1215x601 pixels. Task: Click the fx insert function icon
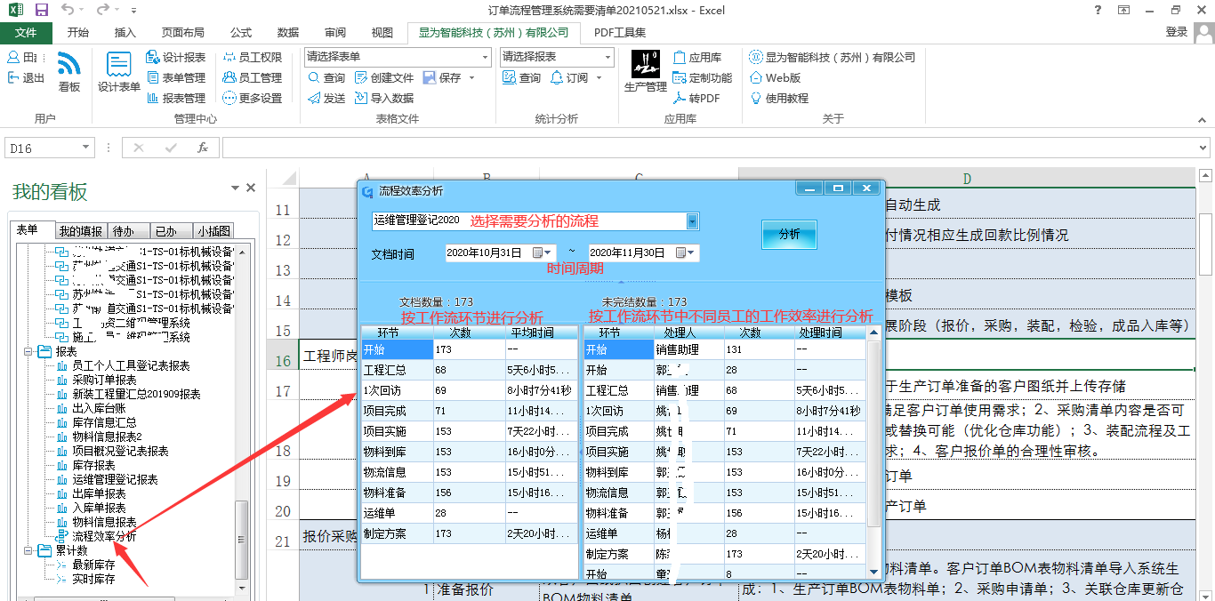click(203, 148)
